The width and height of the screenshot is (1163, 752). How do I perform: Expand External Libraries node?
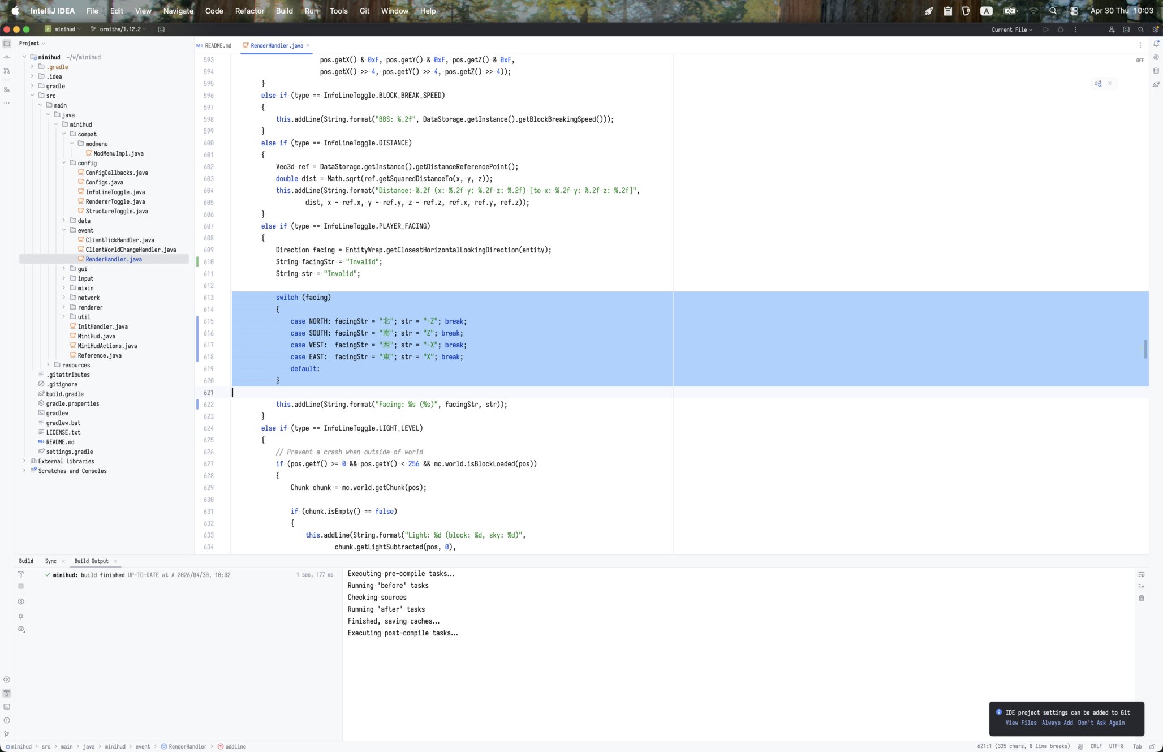24,461
